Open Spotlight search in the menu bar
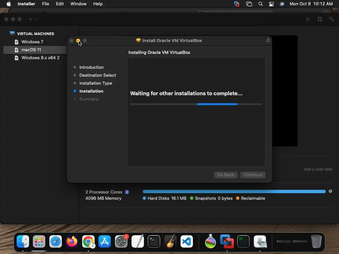 pyautogui.click(x=261, y=4)
